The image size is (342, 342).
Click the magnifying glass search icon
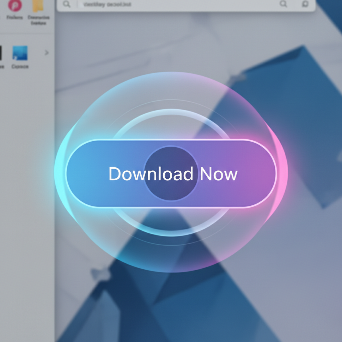(x=284, y=4)
